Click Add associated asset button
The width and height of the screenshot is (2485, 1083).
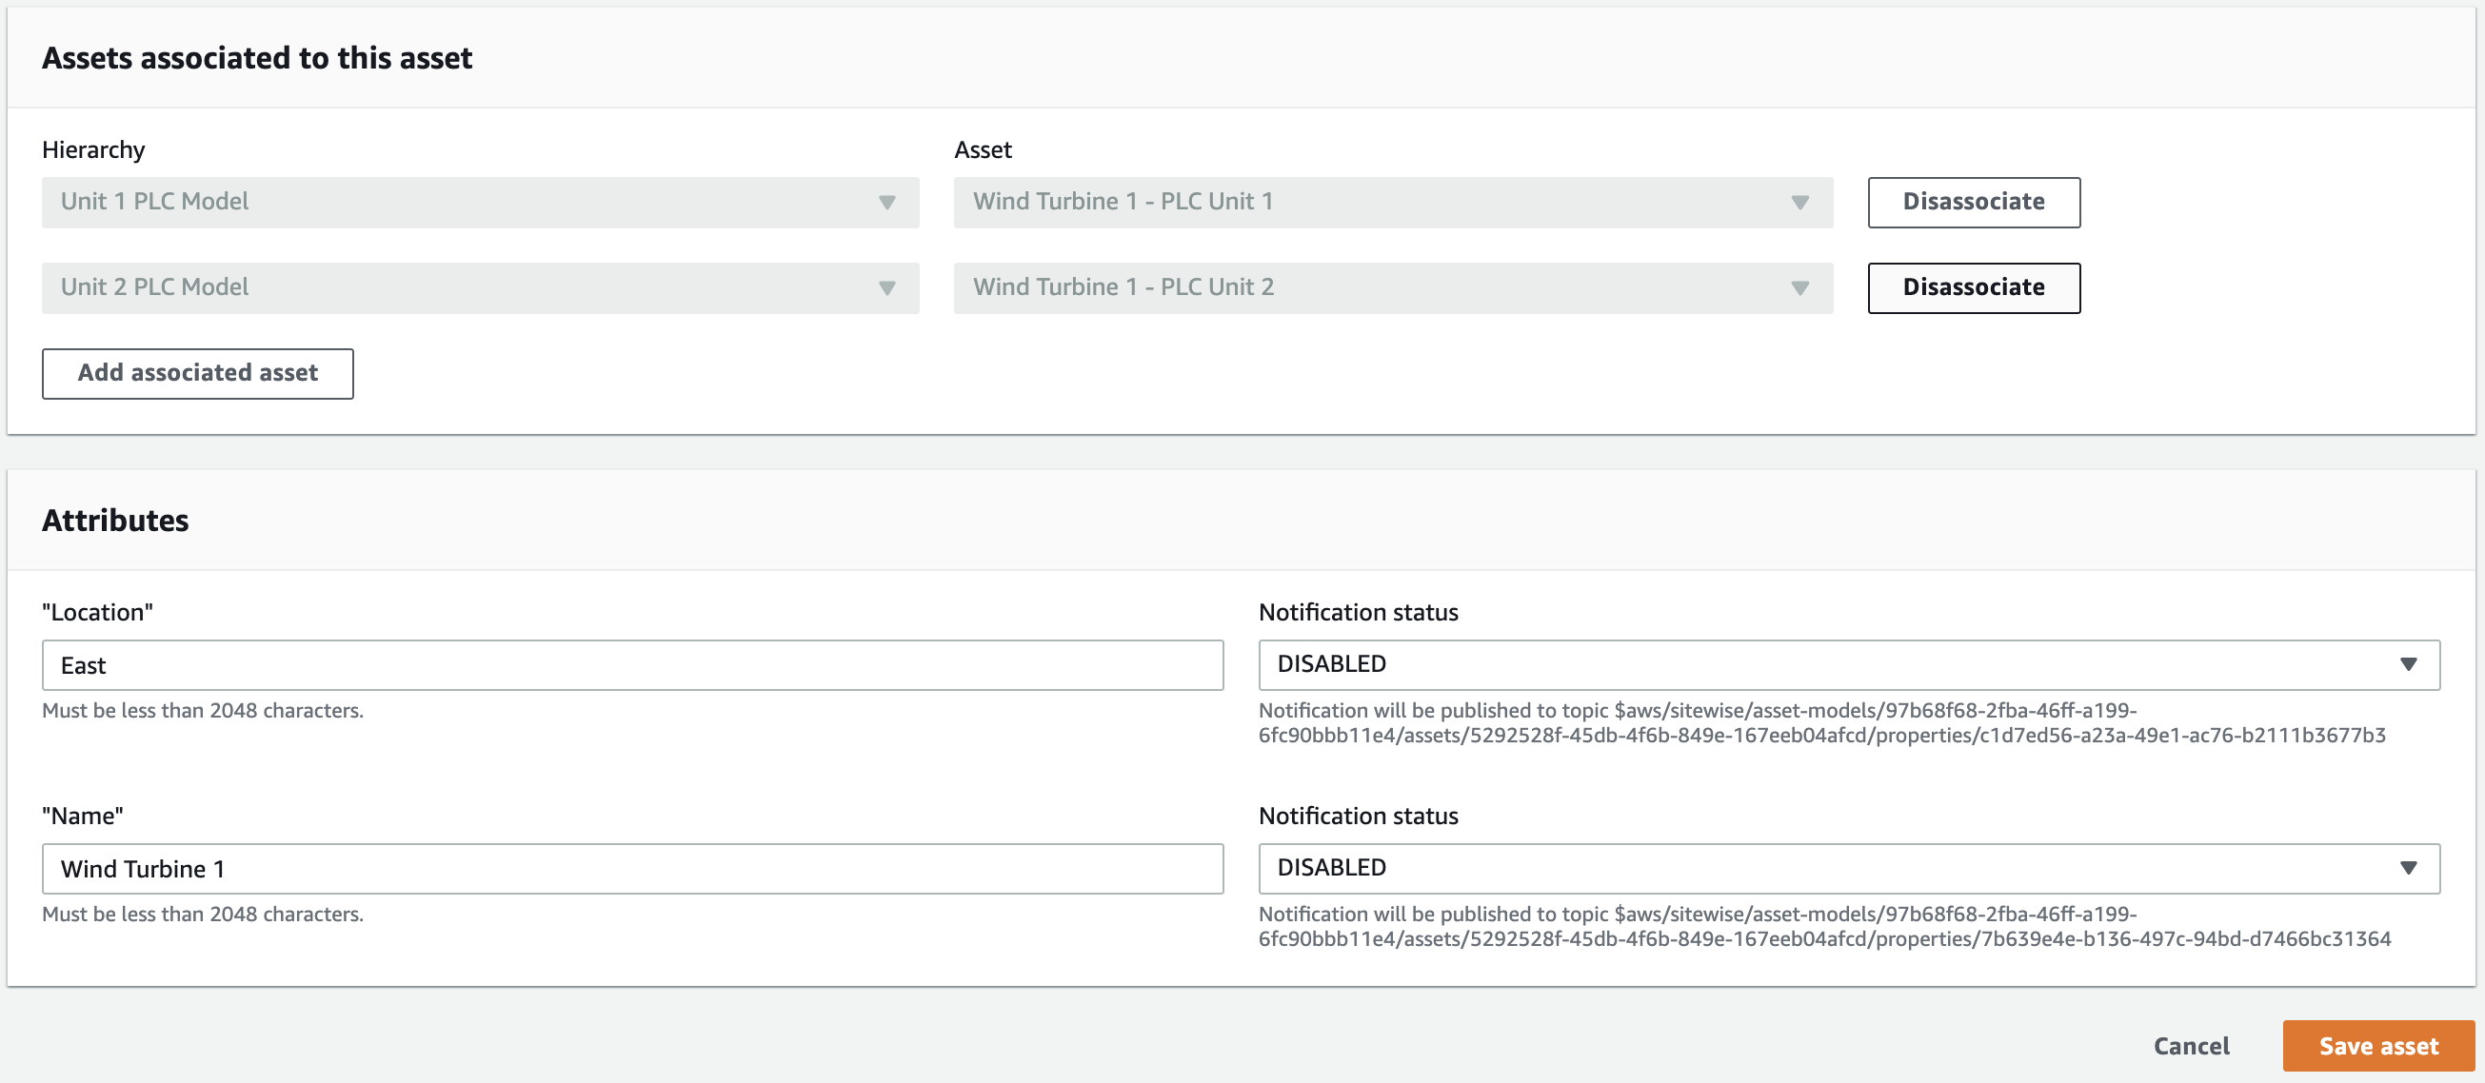197,373
